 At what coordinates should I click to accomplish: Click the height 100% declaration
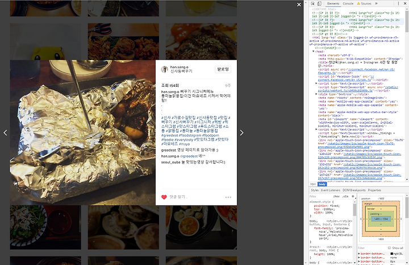click(x=323, y=254)
